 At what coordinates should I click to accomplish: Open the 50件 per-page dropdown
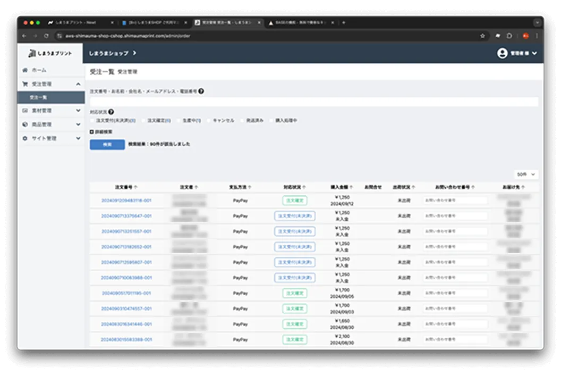pyautogui.click(x=526, y=174)
